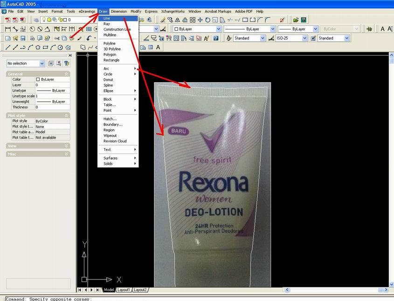Select the Polygon tool in draw toolbar
This screenshot has height=301, width=394.
click(x=38, y=47)
